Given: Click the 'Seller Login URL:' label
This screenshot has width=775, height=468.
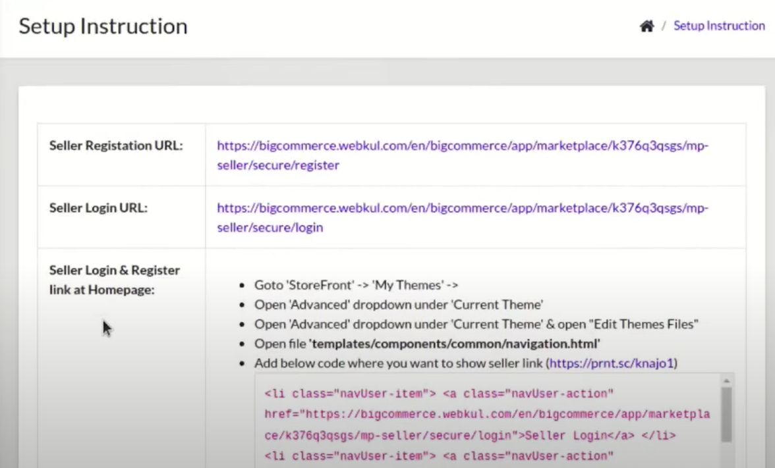Looking at the screenshot, I should [x=98, y=208].
